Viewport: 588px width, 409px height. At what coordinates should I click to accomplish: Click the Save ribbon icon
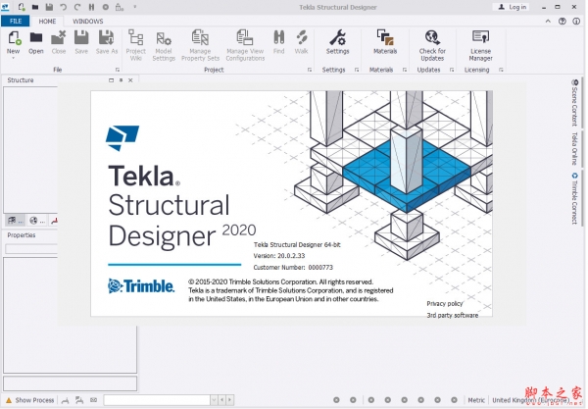pyautogui.click(x=81, y=42)
